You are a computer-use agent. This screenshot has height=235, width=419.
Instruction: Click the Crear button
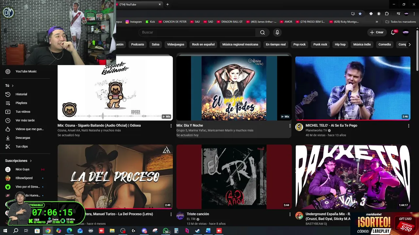(x=377, y=32)
